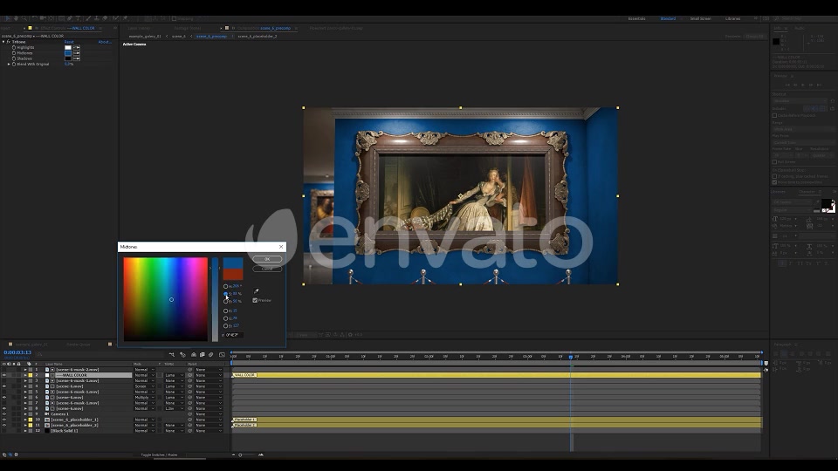
Task: Select the Saturation radio button
Action: (225, 294)
